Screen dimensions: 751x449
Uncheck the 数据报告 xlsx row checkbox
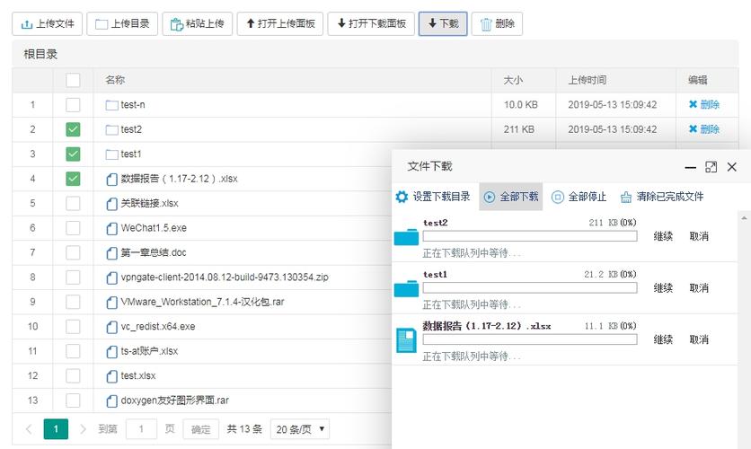coord(73,179)
